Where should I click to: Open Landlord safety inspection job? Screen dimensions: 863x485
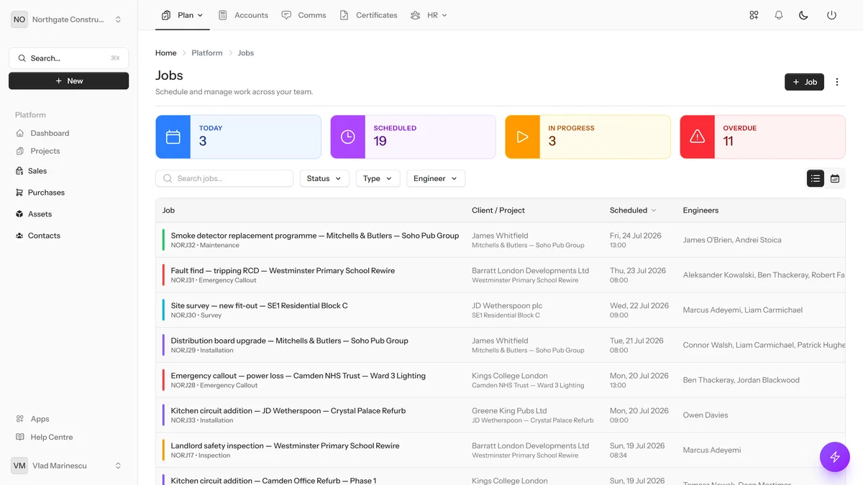click(285, 445)
